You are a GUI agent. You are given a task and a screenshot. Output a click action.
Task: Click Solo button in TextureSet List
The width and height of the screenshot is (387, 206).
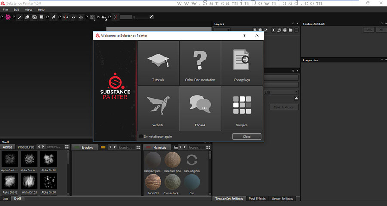(369, 30)
